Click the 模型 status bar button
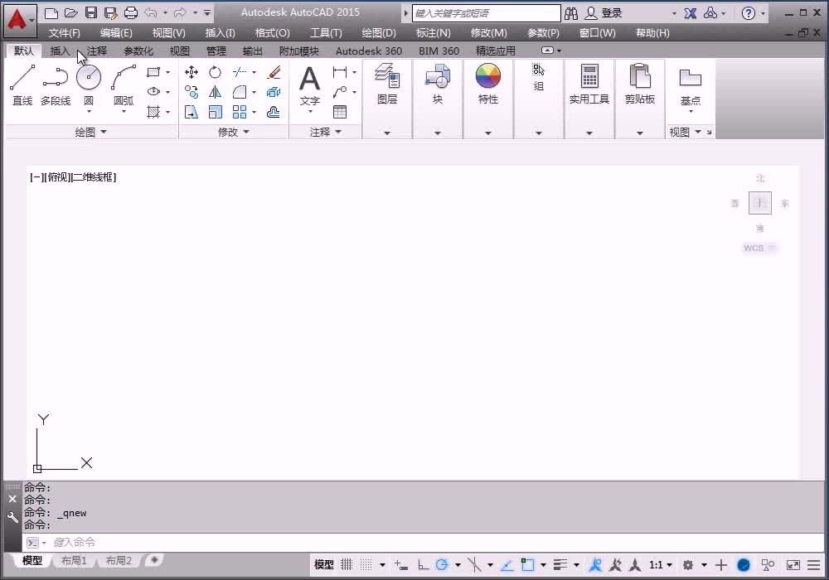 (x=323, y=565)
